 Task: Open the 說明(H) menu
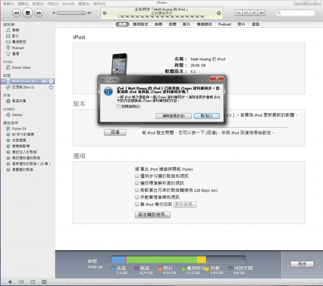(x=99, y=4)
